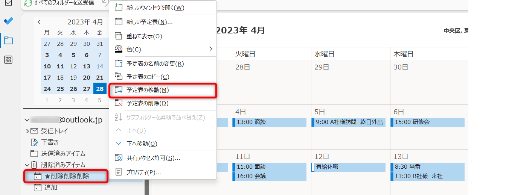Click the 色(C) color palette icon
This screenshot has height=195, width=506.
tap(119, 49)
